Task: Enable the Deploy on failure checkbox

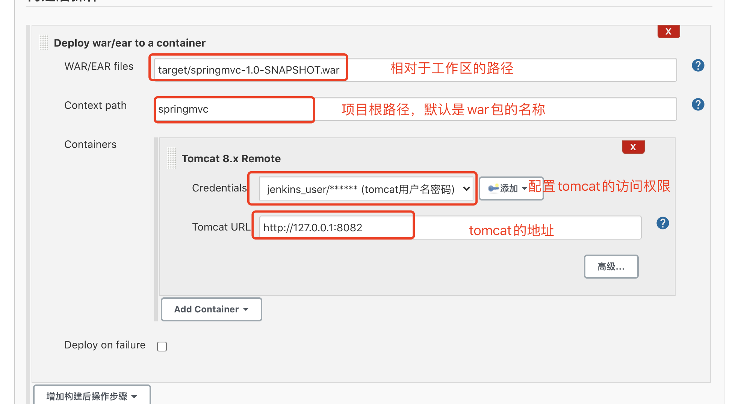Action: (x=162, y=346)
